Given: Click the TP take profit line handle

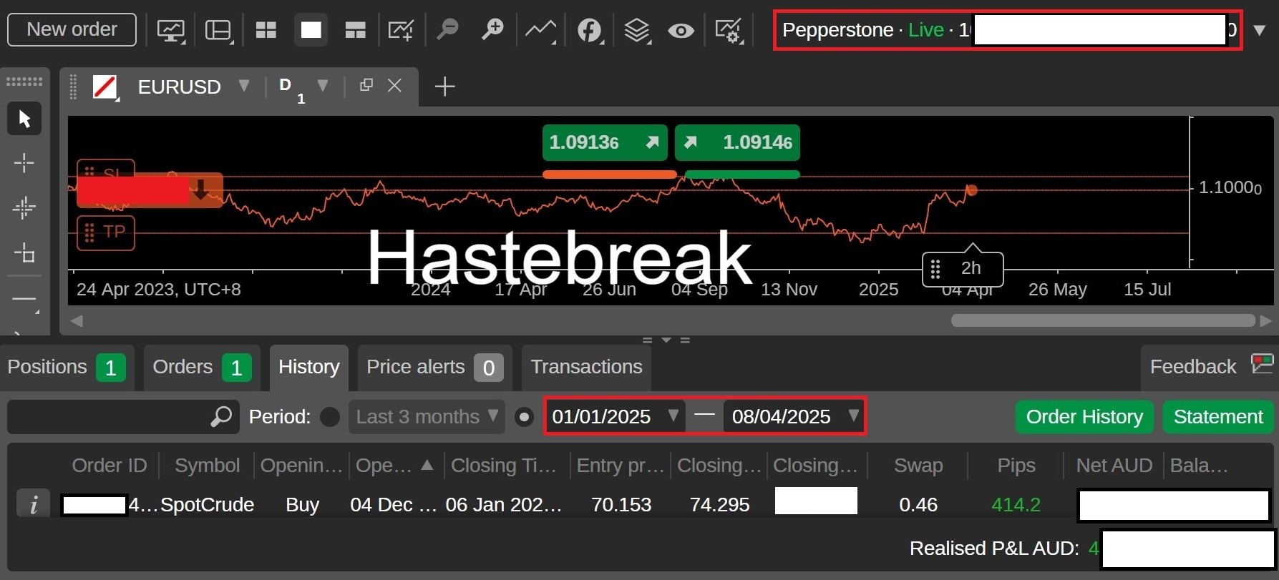Looking at the screenshot, I should 106,232.
